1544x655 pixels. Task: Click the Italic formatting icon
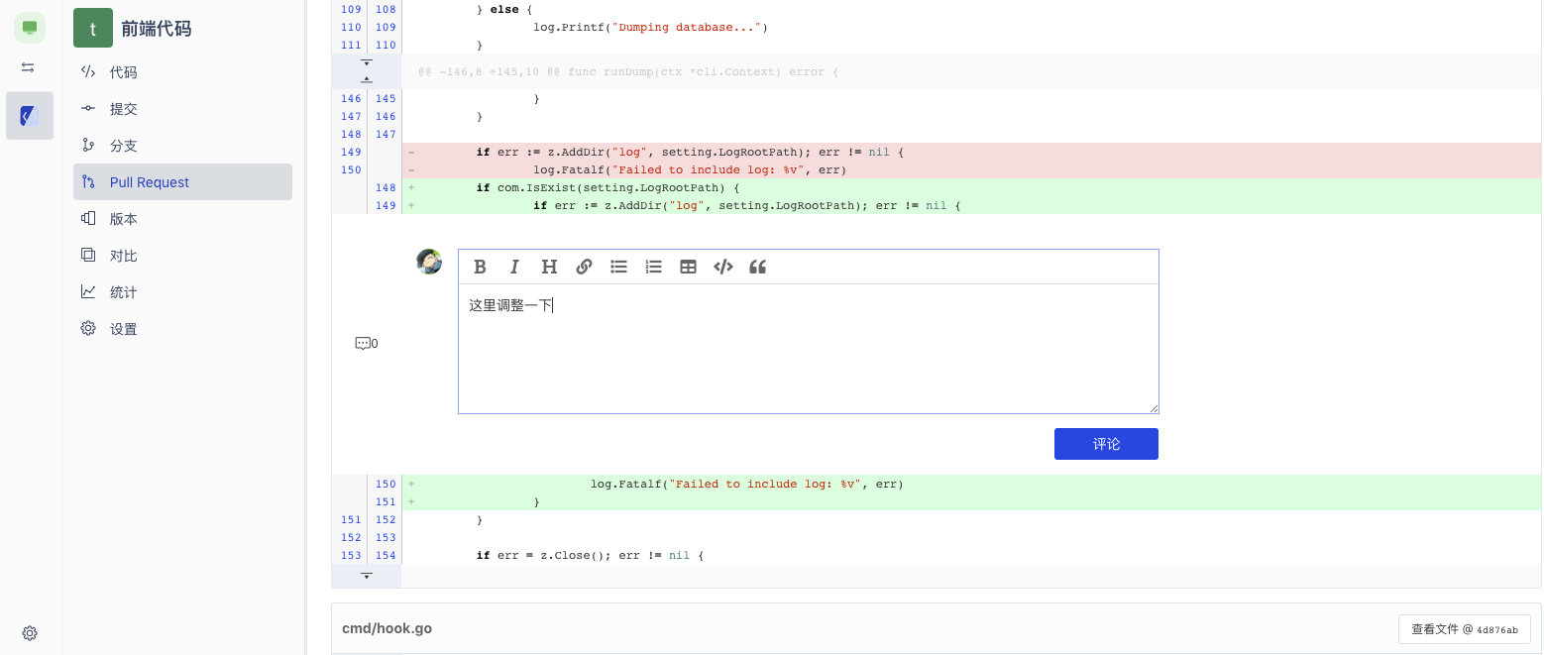(514, 267)
